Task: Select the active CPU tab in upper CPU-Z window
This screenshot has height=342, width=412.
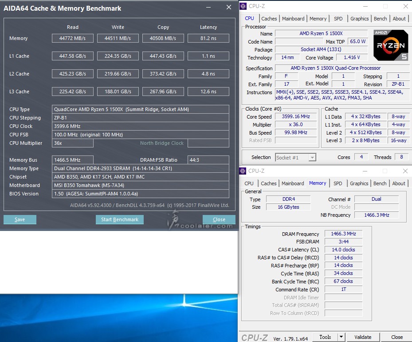Action: pos(249,18)
